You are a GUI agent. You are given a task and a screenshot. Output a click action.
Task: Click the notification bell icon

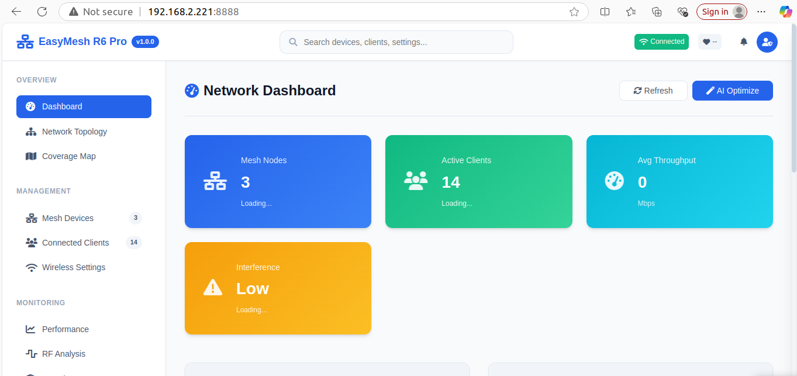tap(744, 42)
